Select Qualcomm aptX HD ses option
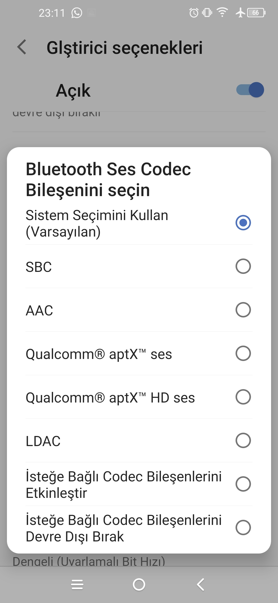Viewport: 278px width, 603px height. coord(139,397)
